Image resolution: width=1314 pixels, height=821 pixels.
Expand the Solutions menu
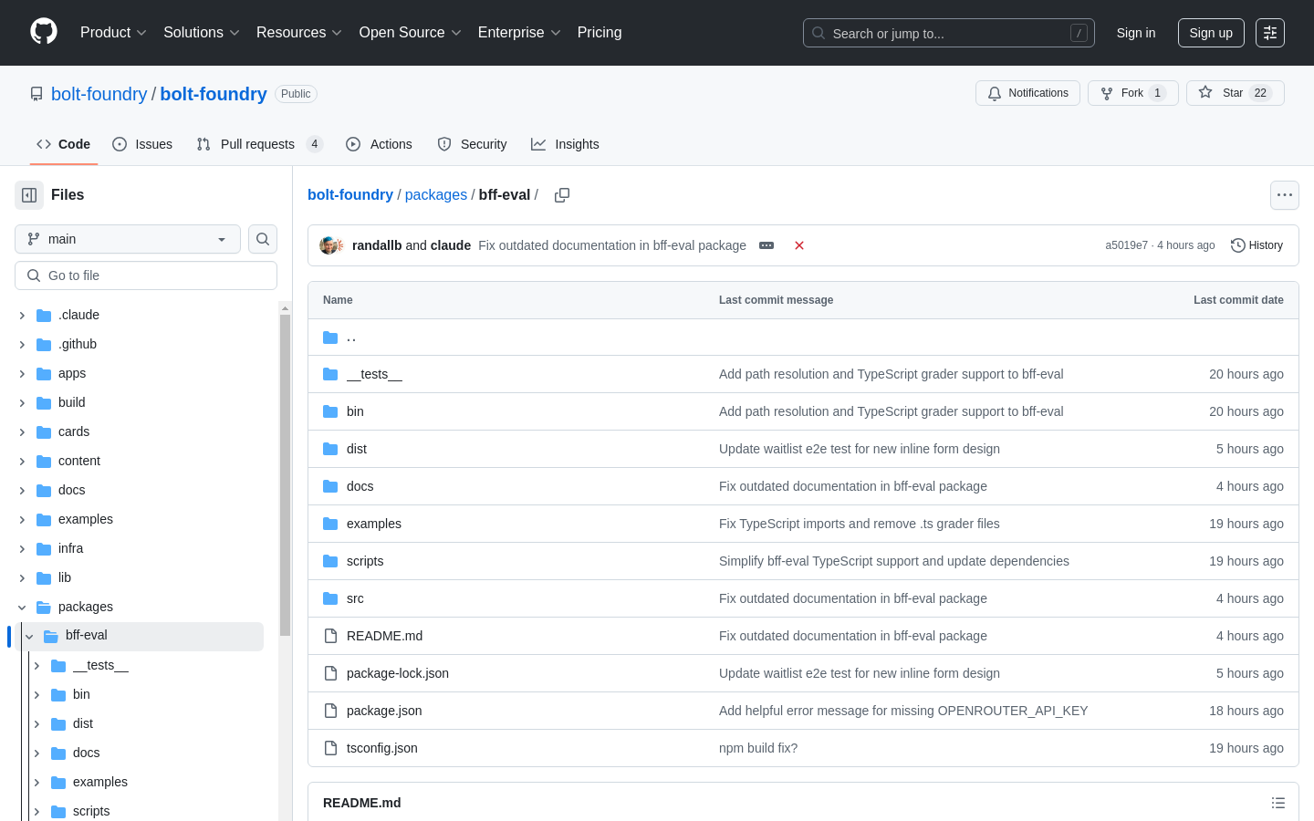point(201,33)
